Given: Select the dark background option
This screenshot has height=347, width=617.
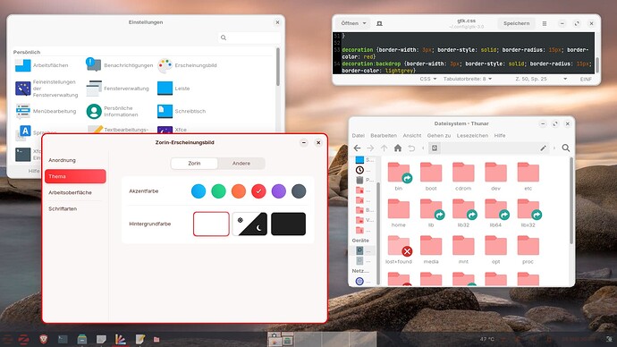Looking at the screenshot, I should pos(289,224).
